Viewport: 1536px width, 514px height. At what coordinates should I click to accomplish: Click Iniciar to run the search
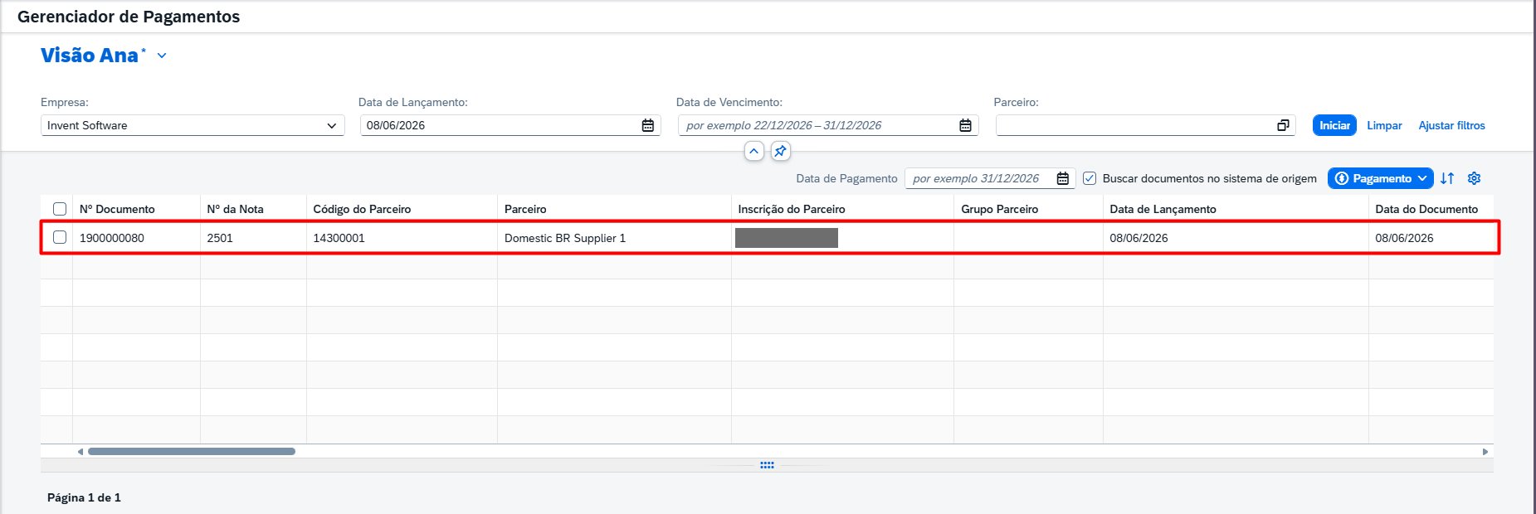coord(1334,125)
